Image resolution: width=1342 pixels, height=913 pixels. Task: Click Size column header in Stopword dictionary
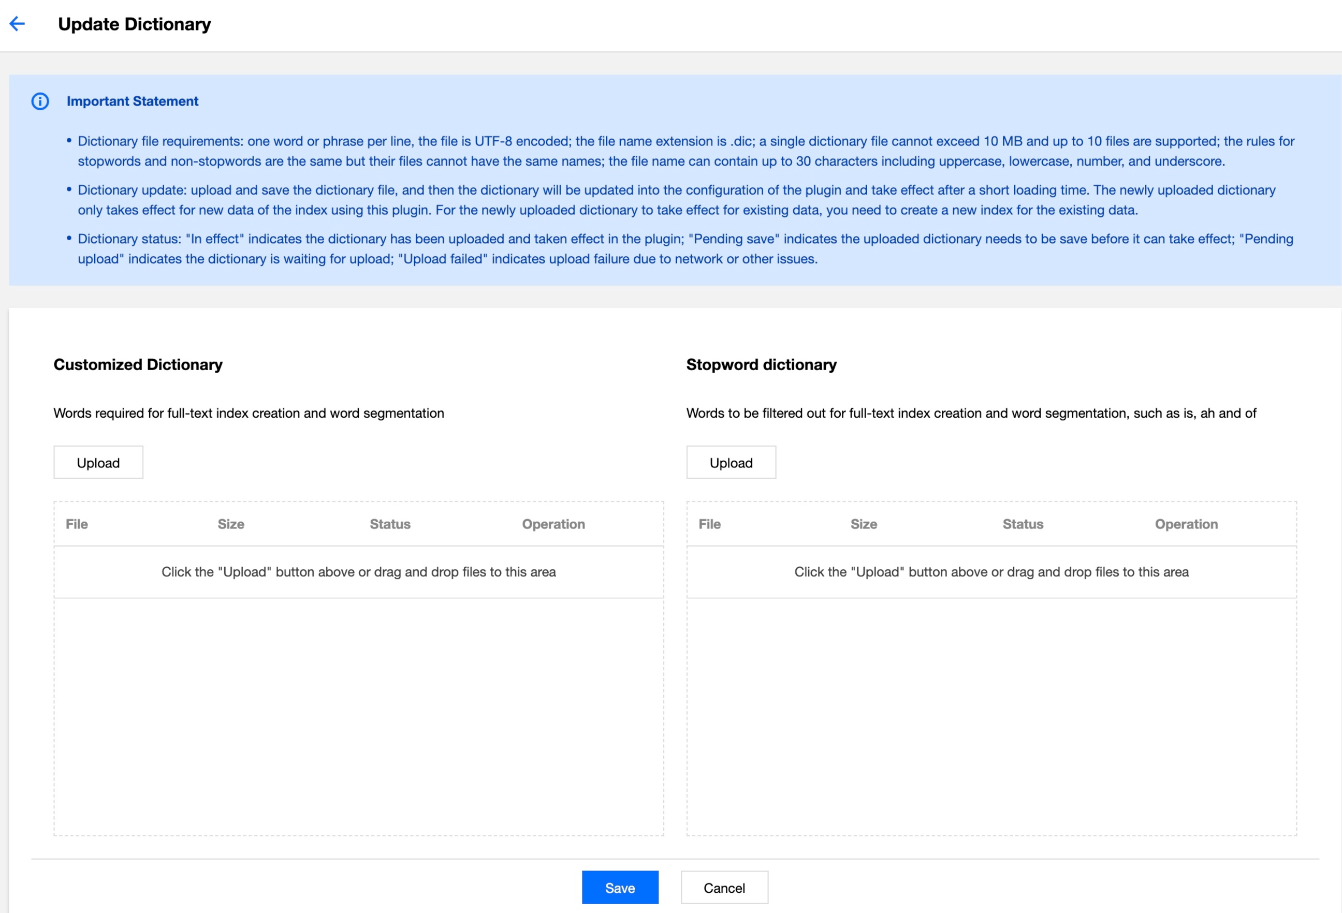coord(863,524)
